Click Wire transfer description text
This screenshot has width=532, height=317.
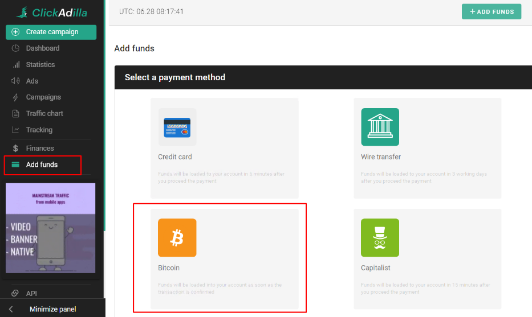[424, 178]
